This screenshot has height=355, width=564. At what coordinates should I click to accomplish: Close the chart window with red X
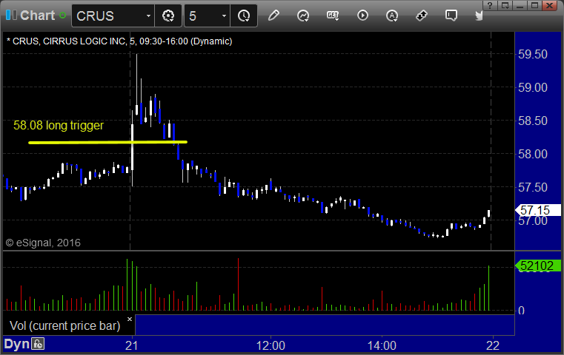(550, 5)
